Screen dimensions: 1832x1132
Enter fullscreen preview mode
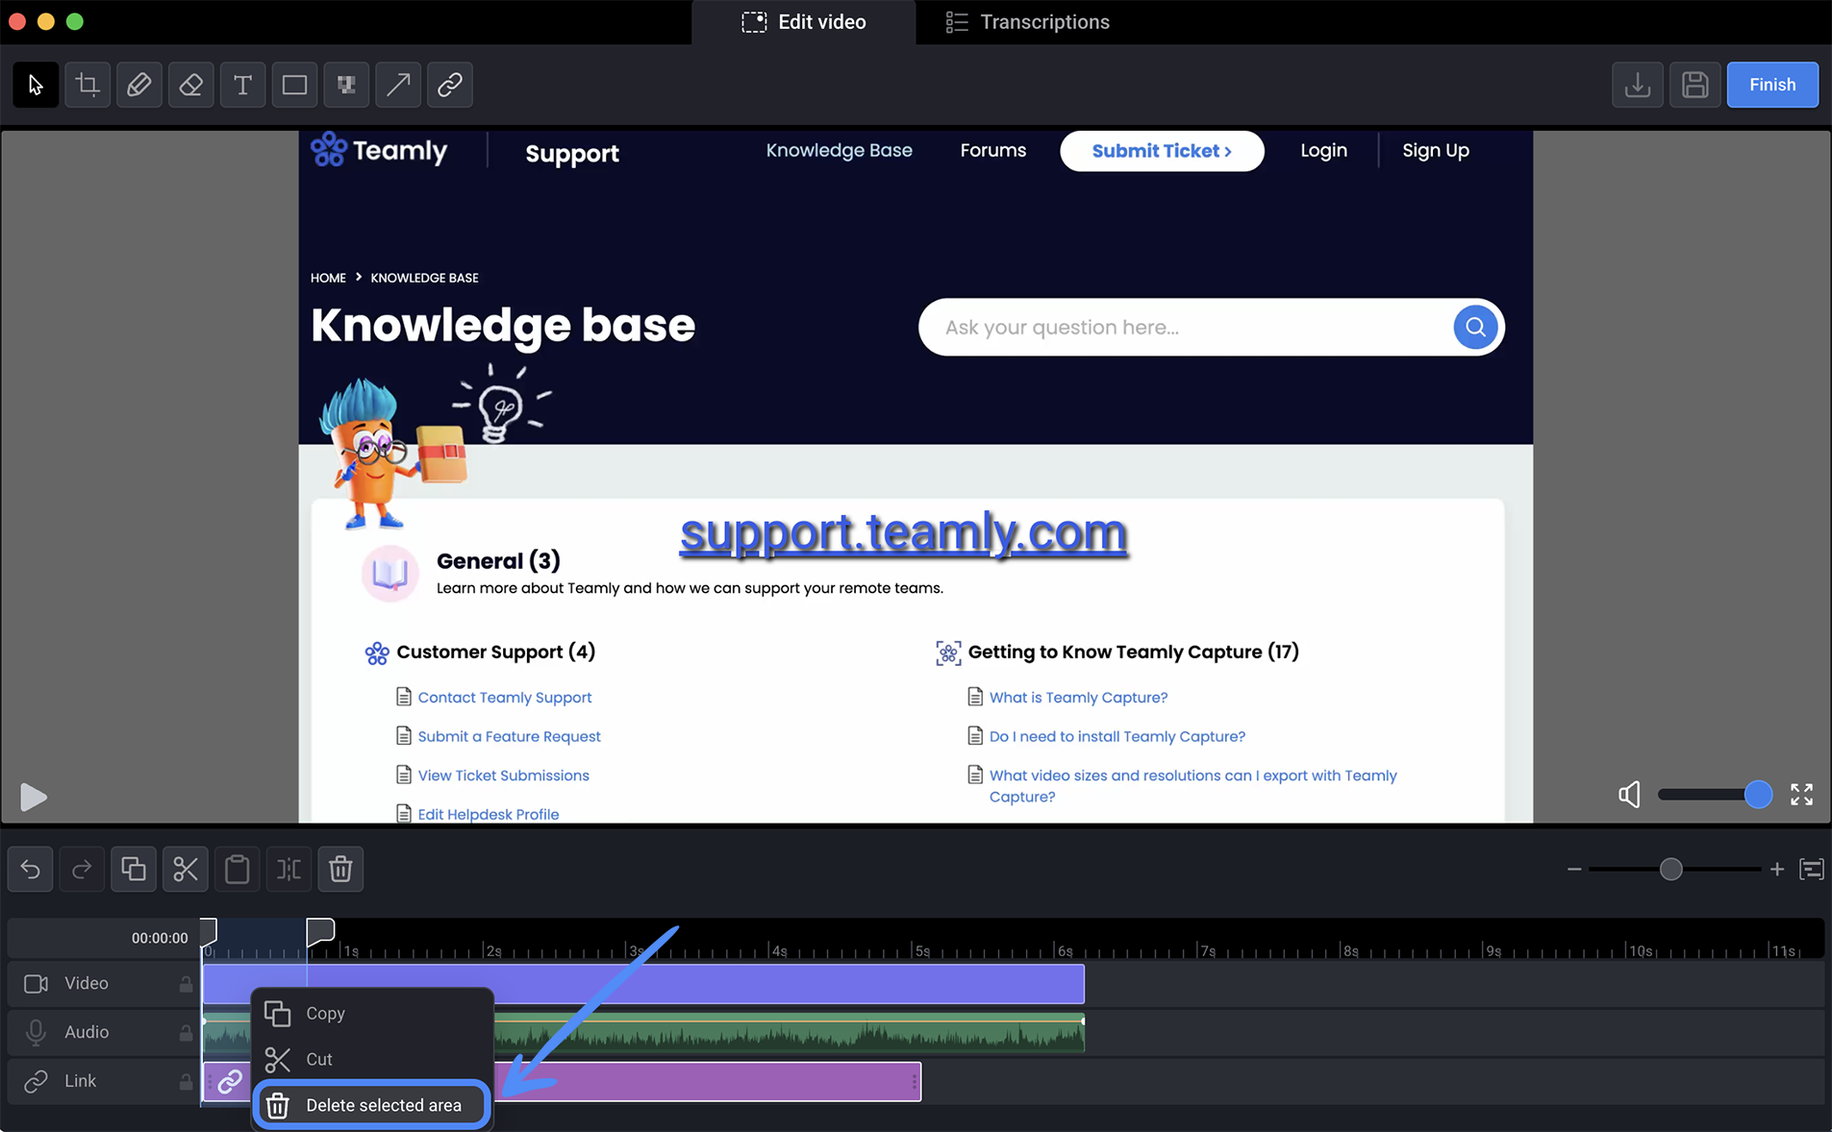[x=1801, y=795]
